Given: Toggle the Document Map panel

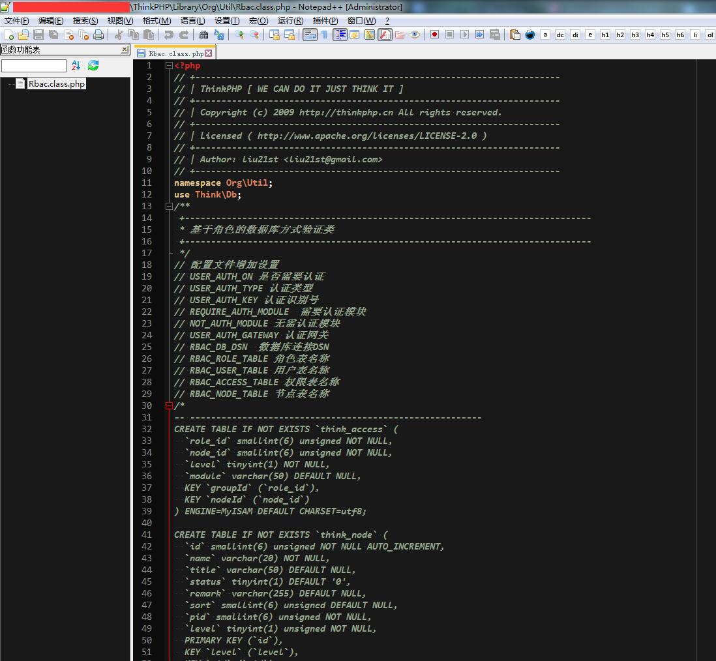Looking at the screenshot, I should coord(370,35).
